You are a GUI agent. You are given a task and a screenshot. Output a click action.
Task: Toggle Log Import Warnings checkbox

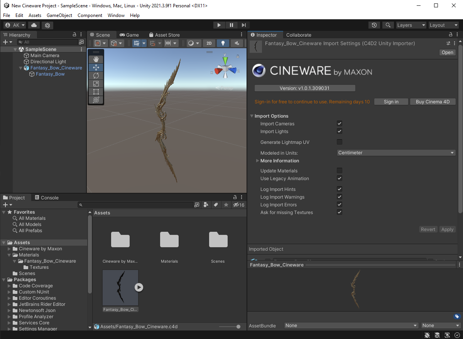point(340,197)
